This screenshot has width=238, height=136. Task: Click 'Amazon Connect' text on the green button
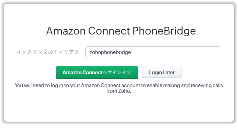[83, 73]
